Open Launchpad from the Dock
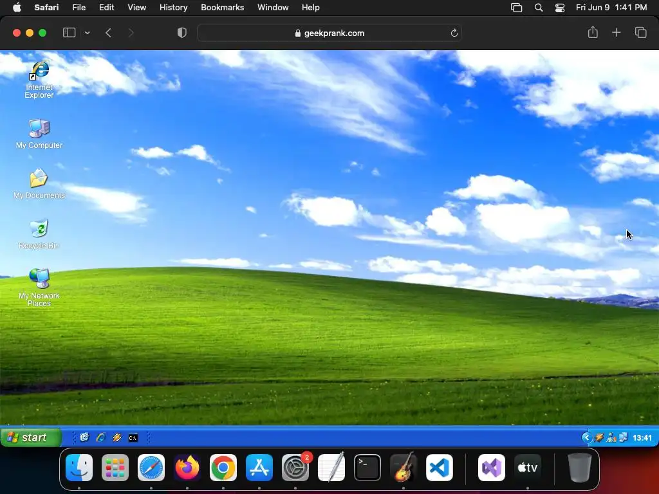 pyautogui.click(x=115, y=467)
